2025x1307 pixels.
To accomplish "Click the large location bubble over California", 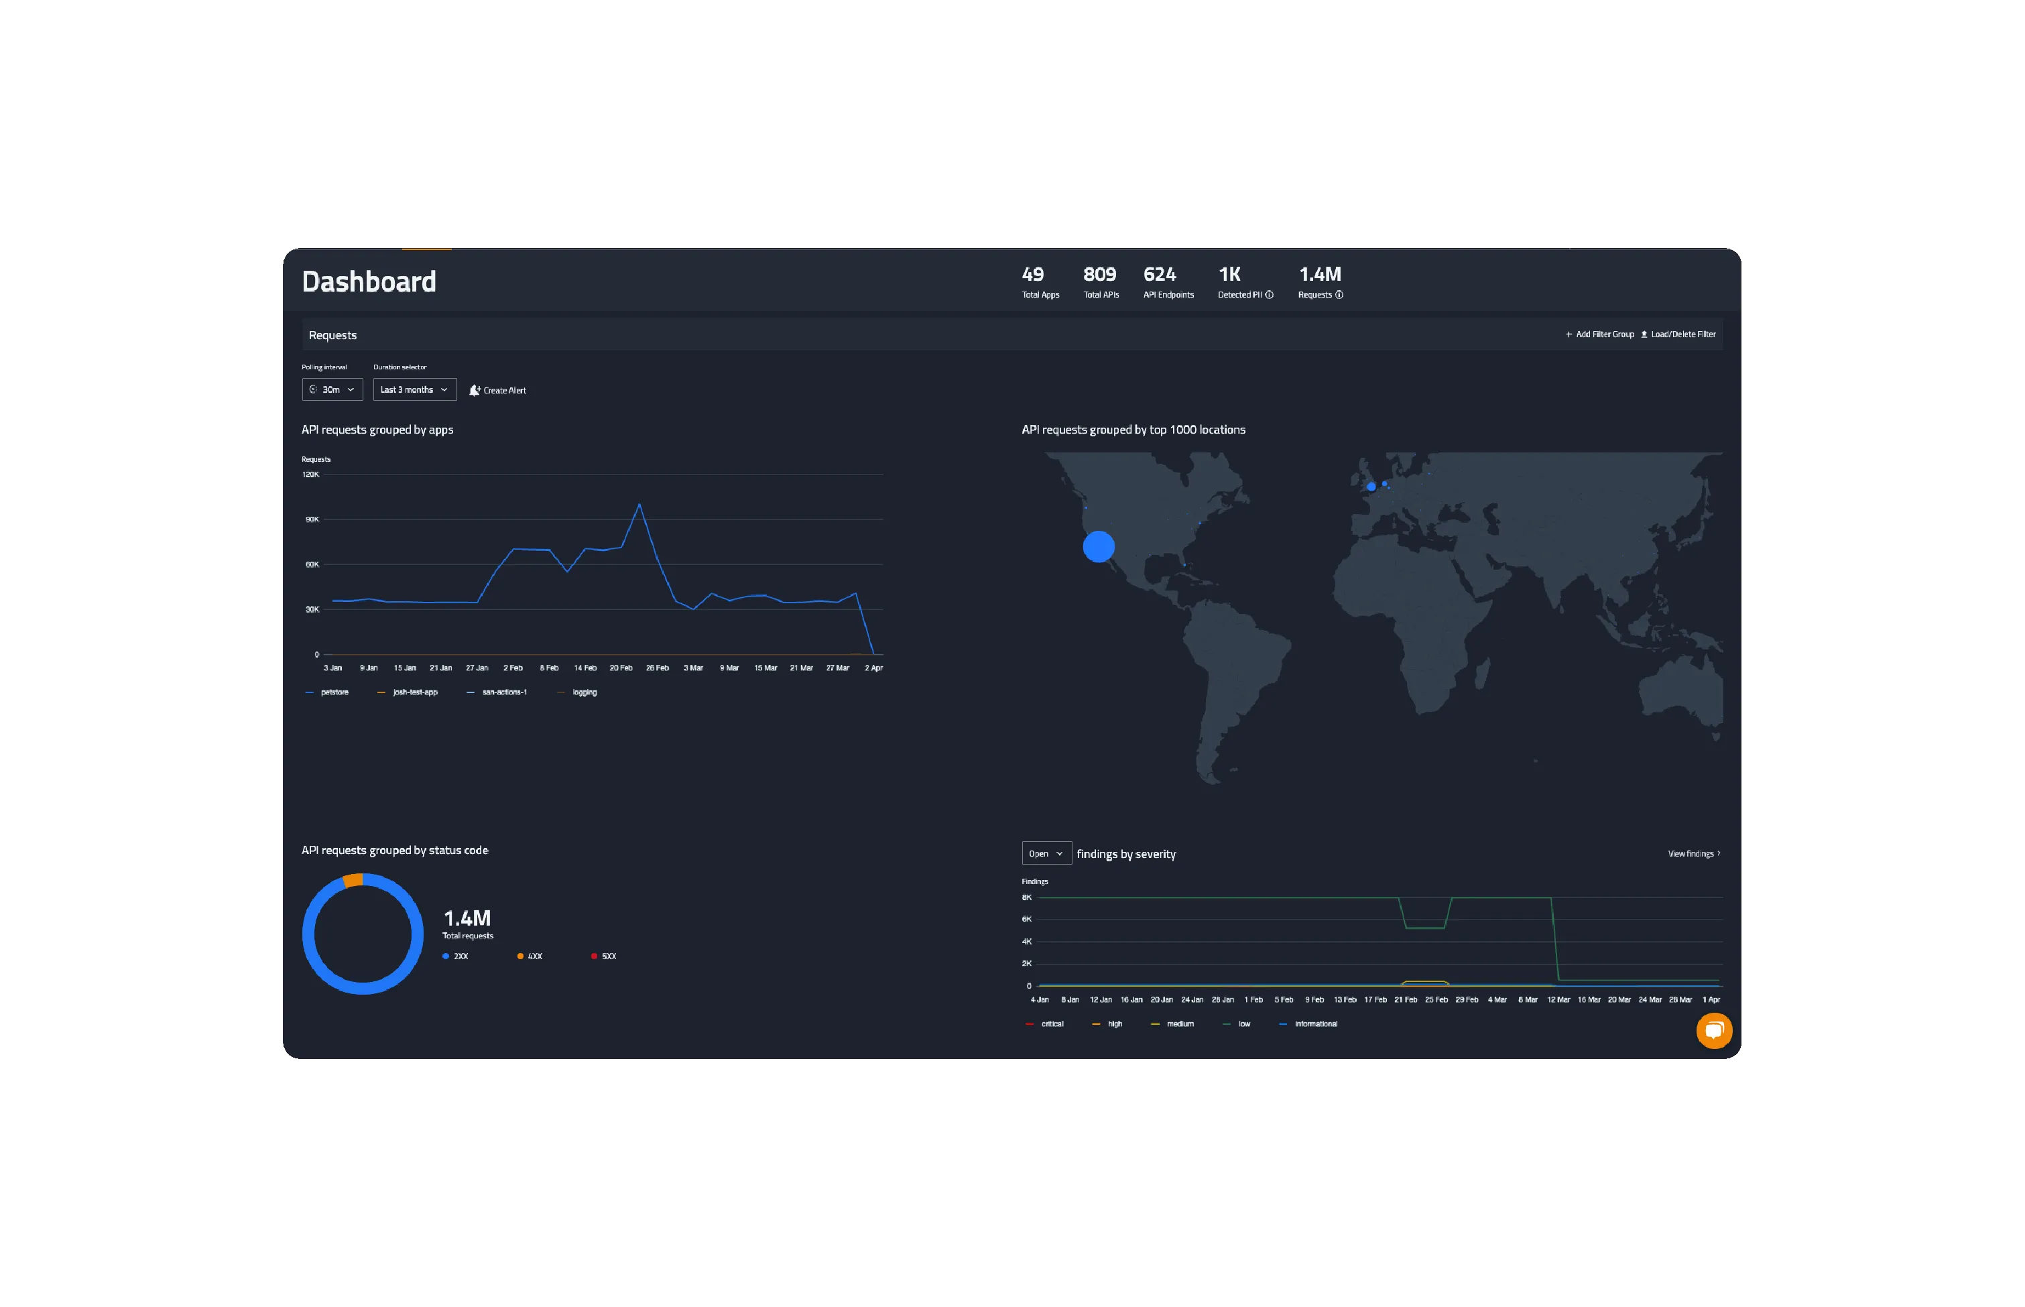I will [x=1098, y=546].
